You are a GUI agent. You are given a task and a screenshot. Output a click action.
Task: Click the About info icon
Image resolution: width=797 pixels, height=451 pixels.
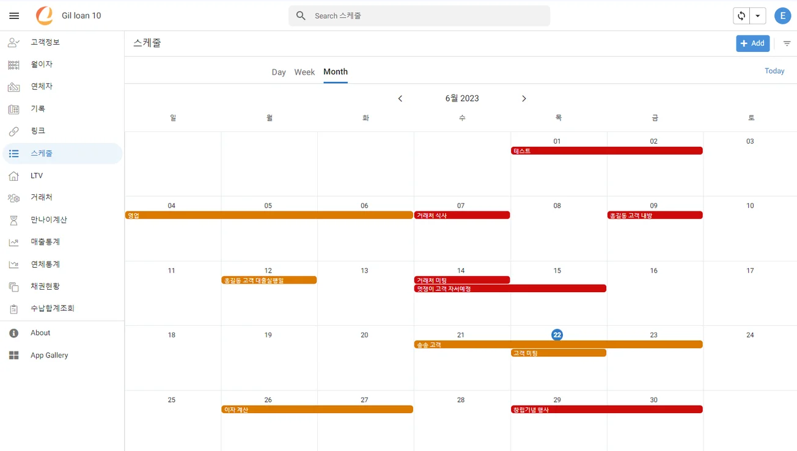coord(13,333)
